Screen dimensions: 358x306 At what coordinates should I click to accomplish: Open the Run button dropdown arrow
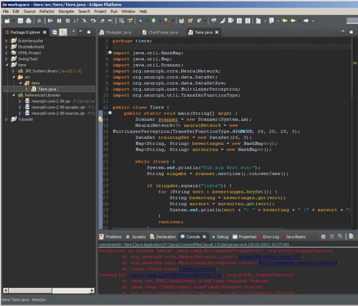pos(160,20)
